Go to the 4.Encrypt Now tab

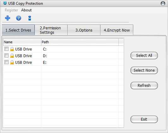click(x=117, y=30)
